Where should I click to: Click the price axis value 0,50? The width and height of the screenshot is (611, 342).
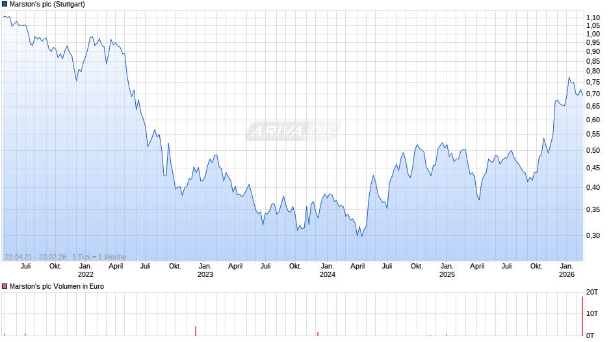click(x=593, y=151)
